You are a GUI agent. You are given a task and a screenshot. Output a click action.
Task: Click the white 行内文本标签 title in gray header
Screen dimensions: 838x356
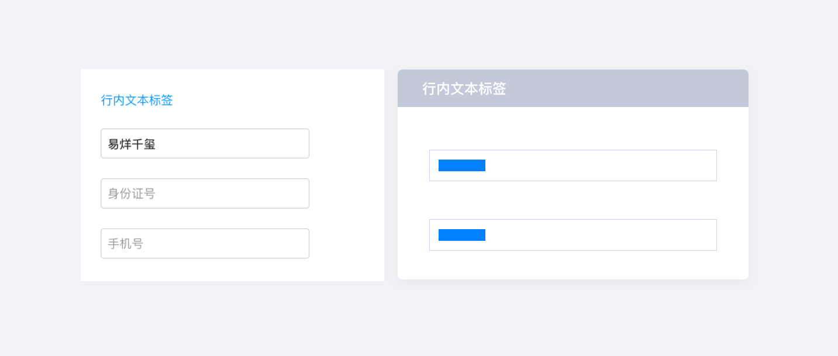[x=464, y=89]
